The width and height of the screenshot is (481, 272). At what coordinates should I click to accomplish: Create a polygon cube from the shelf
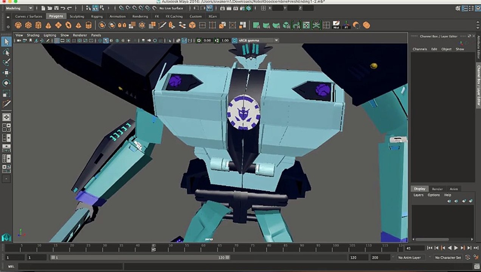point(28,25)
